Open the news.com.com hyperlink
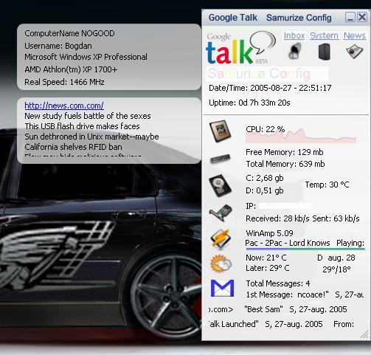Viewport: 371px width, 355px height. [64, 106]
